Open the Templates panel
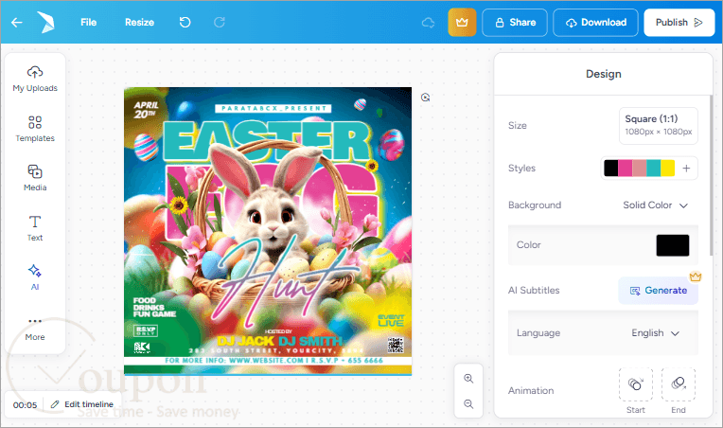Viewport: 723px width, 428px height. click(x=35, y=129)
